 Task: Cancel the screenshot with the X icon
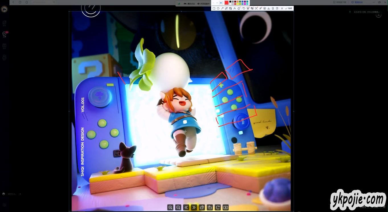pyautogui.click(x=282, y=9)
